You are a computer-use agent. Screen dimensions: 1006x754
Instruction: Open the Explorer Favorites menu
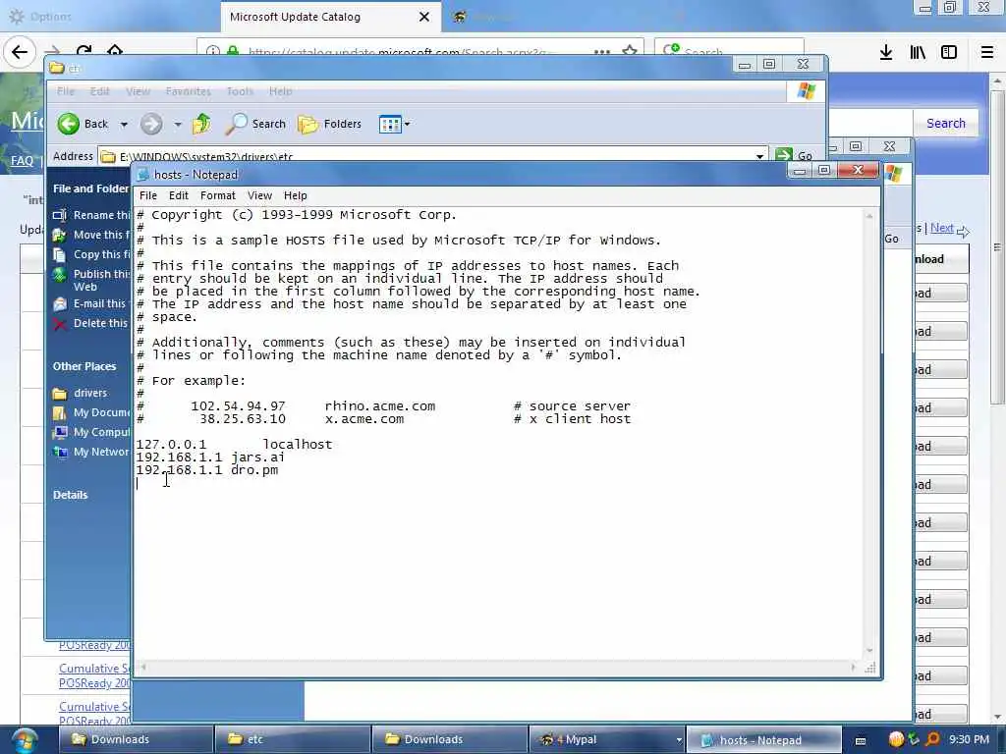[x=188, y=91]
